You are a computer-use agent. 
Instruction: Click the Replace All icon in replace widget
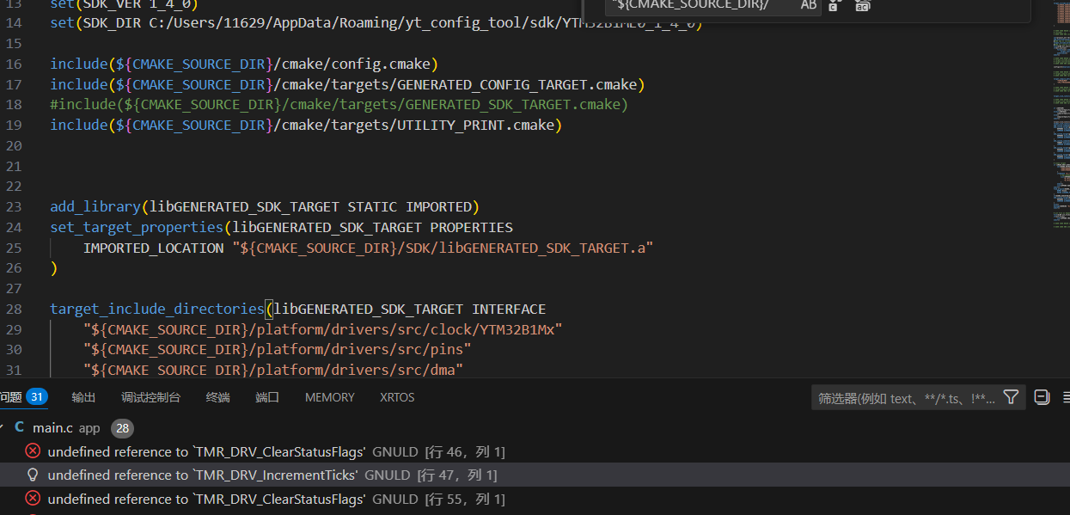pyautogui.click(x=862, y=6)
